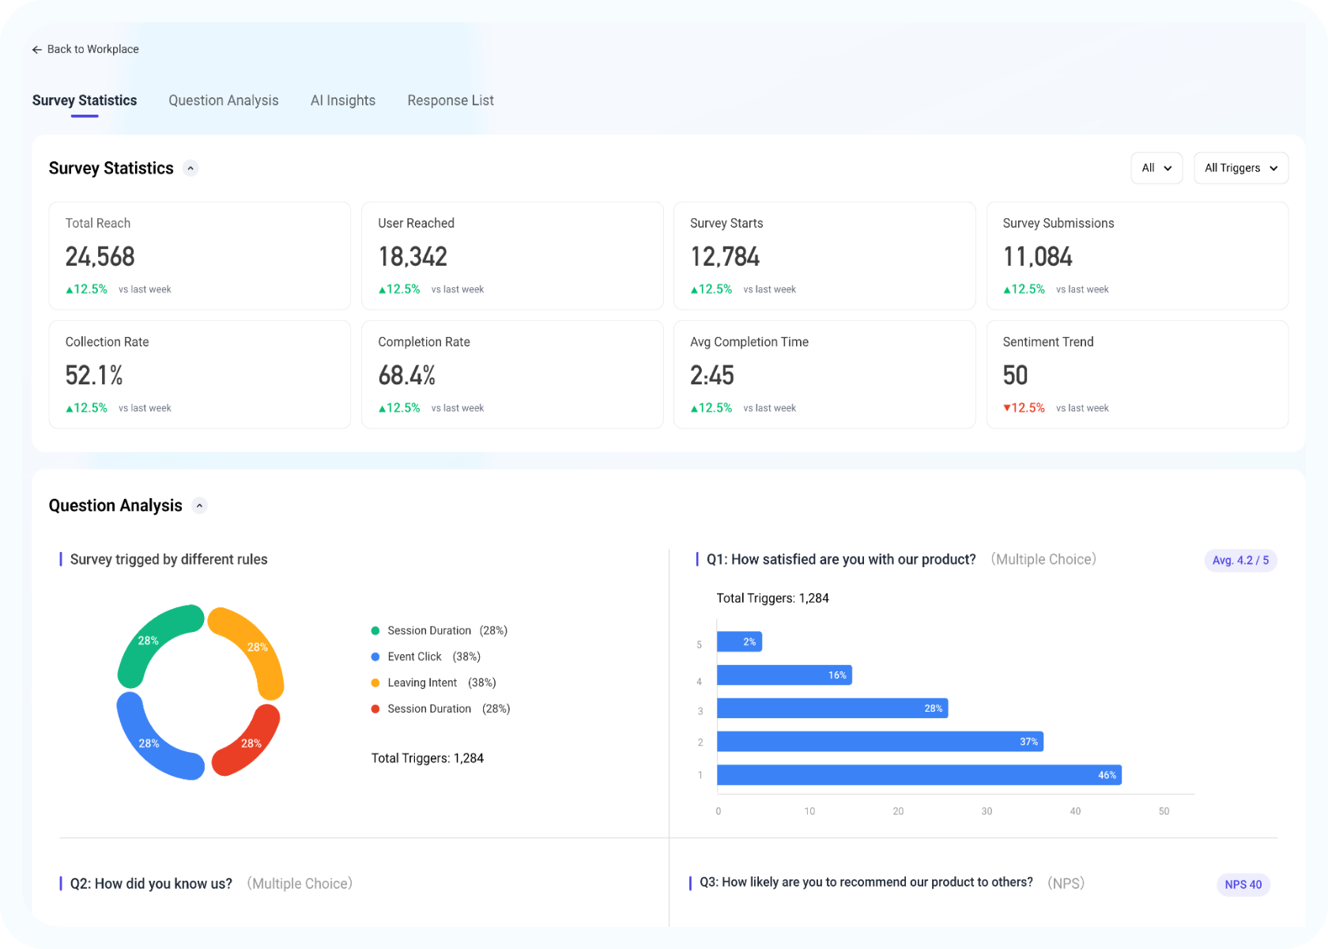Select the yellow Leaving Intent legend dot

point(375,682)
